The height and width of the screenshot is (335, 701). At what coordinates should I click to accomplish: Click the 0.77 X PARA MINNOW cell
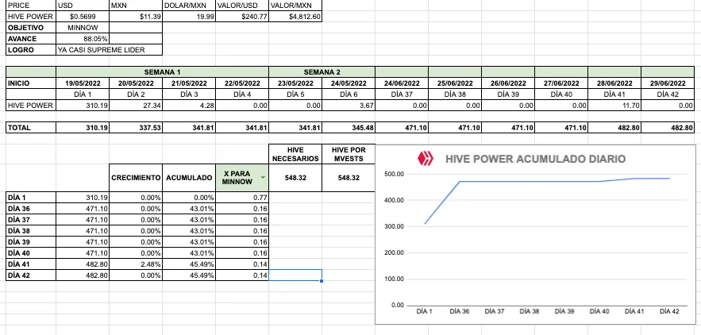(x=242, y=197)
